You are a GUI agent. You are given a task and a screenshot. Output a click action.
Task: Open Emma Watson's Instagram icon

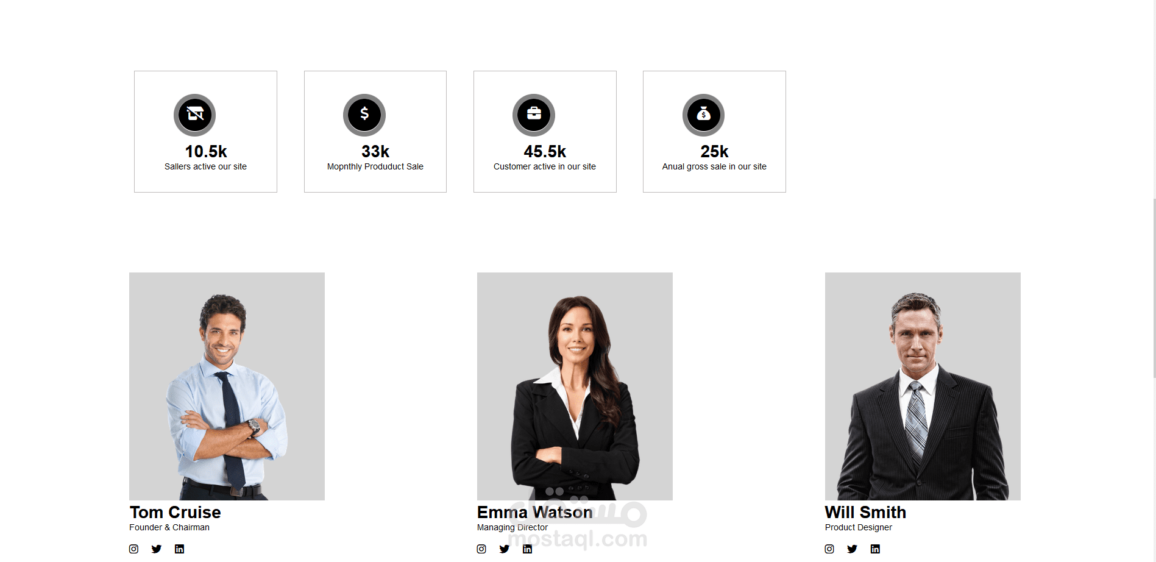pos(481,549)
